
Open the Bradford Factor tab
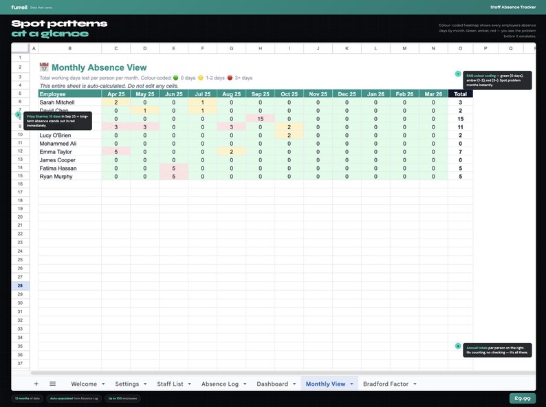386,384
